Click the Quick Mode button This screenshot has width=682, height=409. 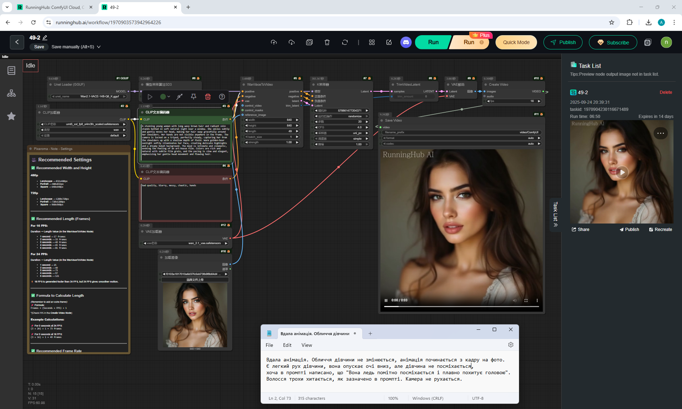tap(516, 42)
